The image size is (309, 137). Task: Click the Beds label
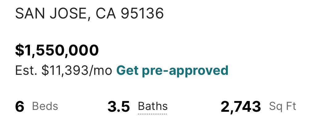45,107
